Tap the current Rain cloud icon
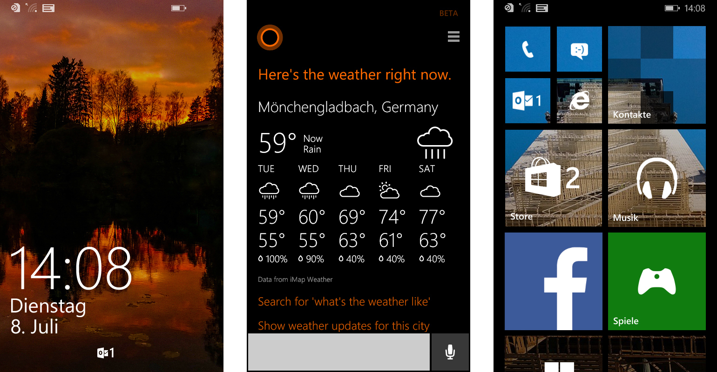The image size is (717, 372). (435, 143)
